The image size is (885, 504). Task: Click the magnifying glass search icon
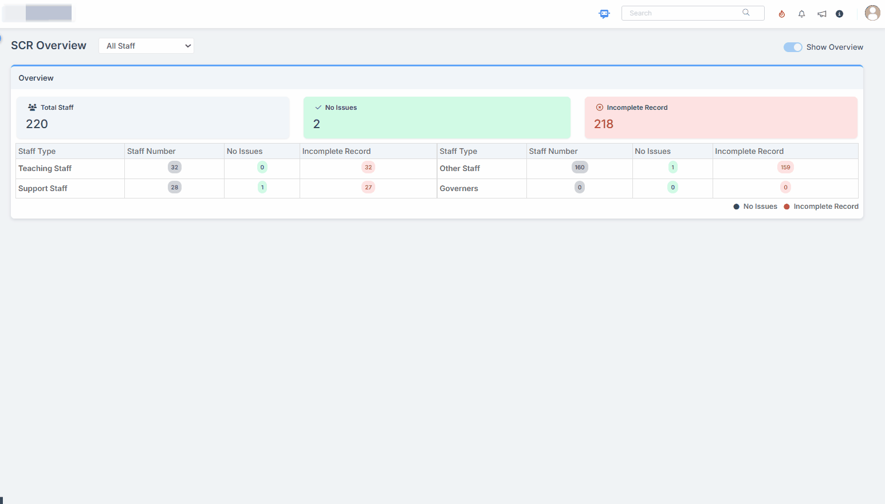pos(746,13)
